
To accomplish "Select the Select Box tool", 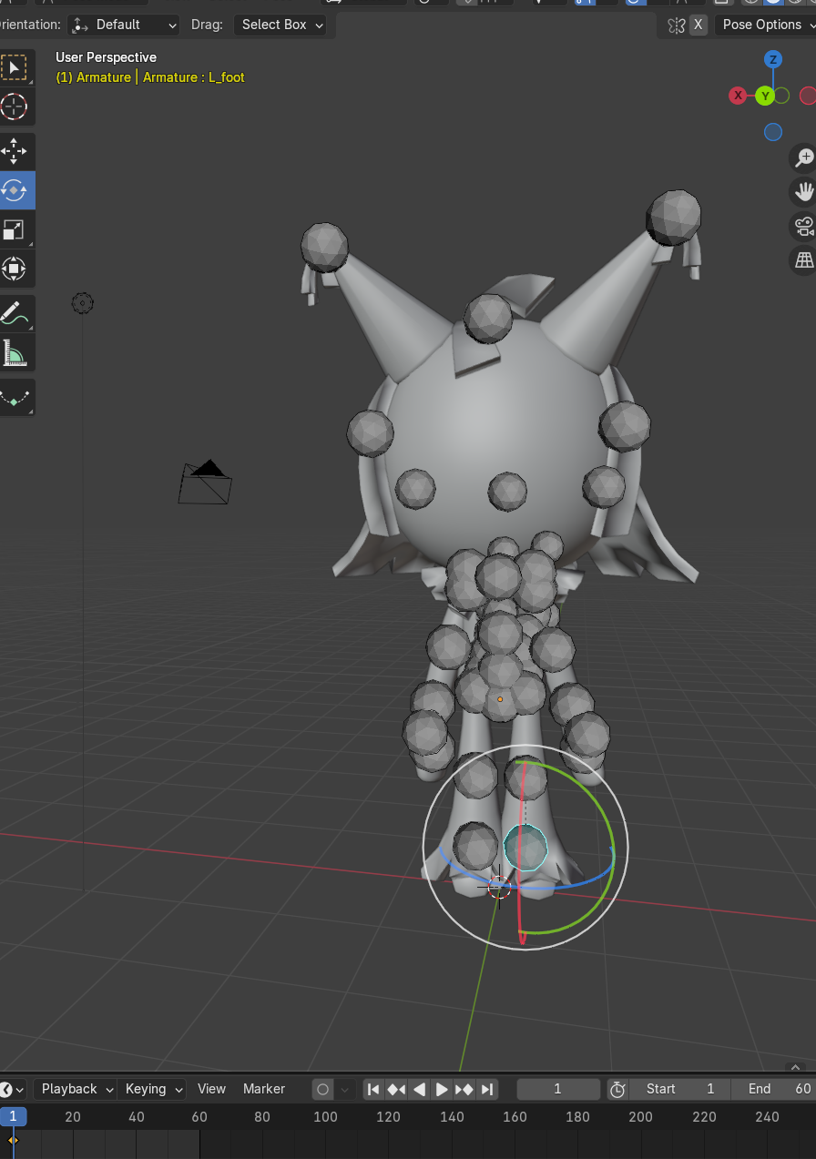I will (14, 68).
